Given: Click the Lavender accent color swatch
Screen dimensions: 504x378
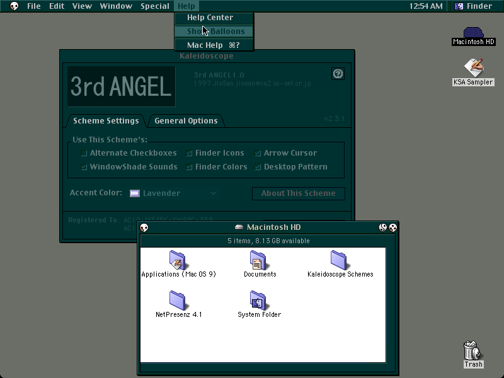Looking at the screenshot, I should click(135, 193).
